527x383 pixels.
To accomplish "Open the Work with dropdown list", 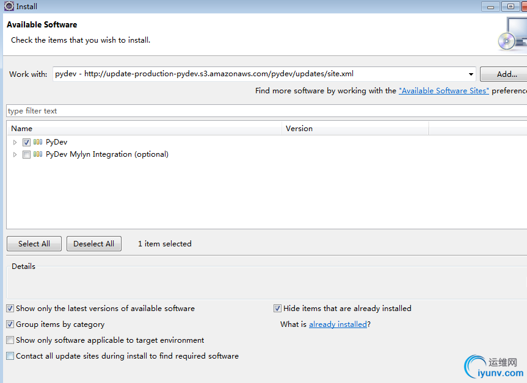I will click(x=471, y=74).
